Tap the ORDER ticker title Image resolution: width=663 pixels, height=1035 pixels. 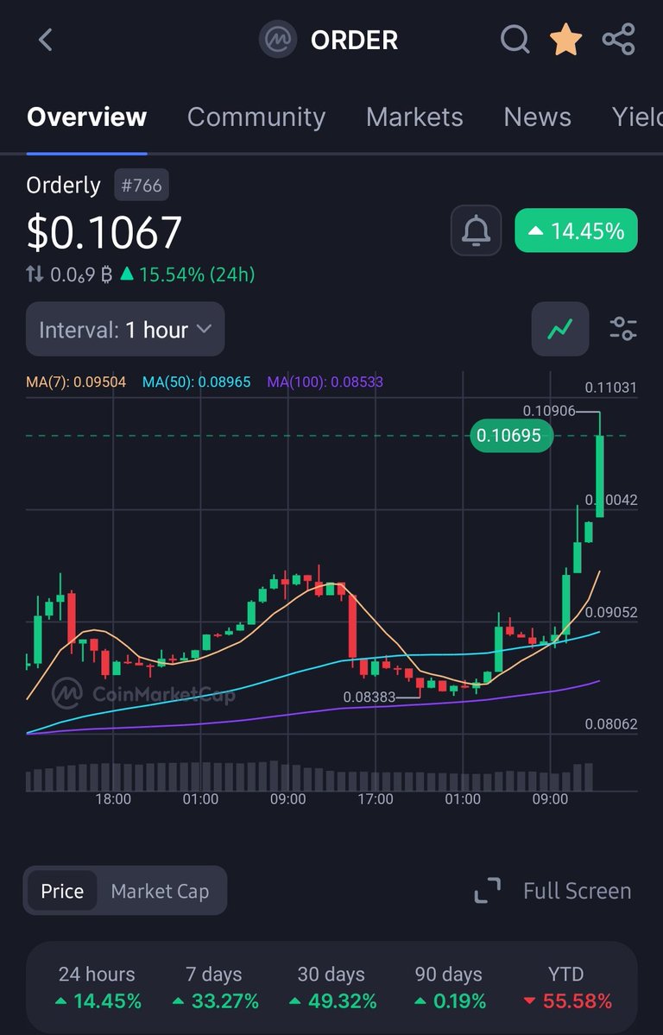click(354, 41)
